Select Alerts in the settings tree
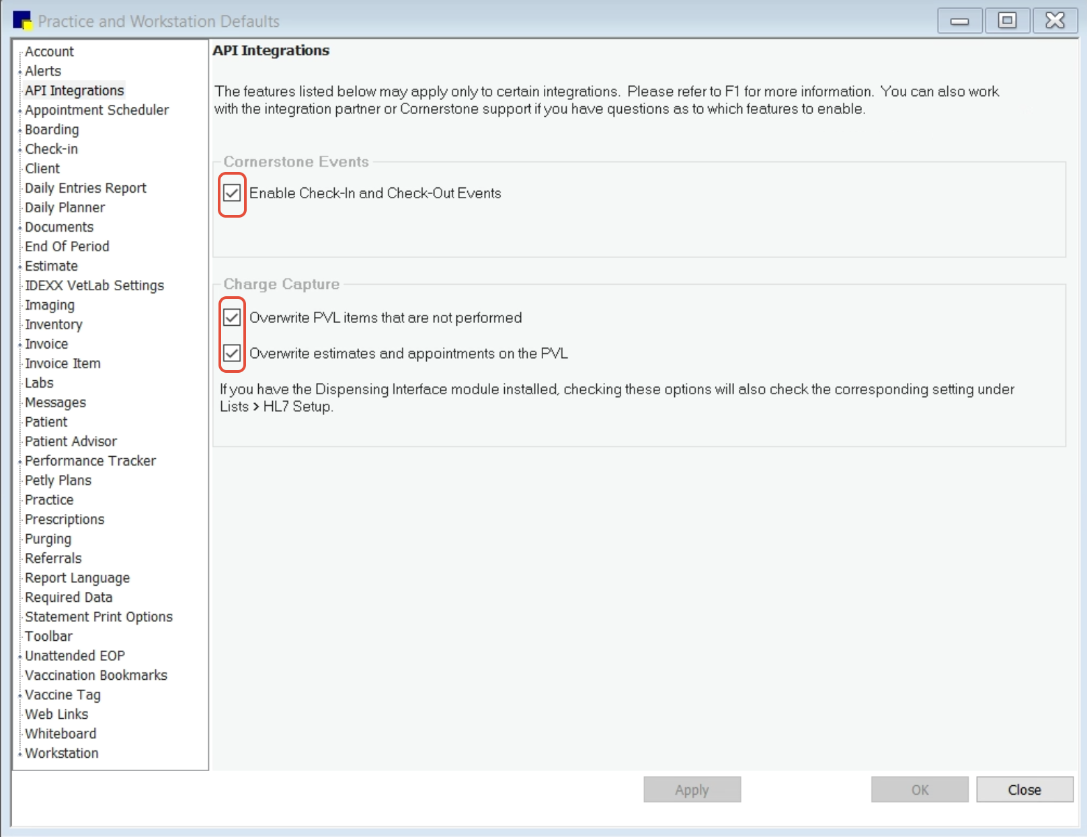The width and height of the screenshot is (1087, 837). (43, 71)
